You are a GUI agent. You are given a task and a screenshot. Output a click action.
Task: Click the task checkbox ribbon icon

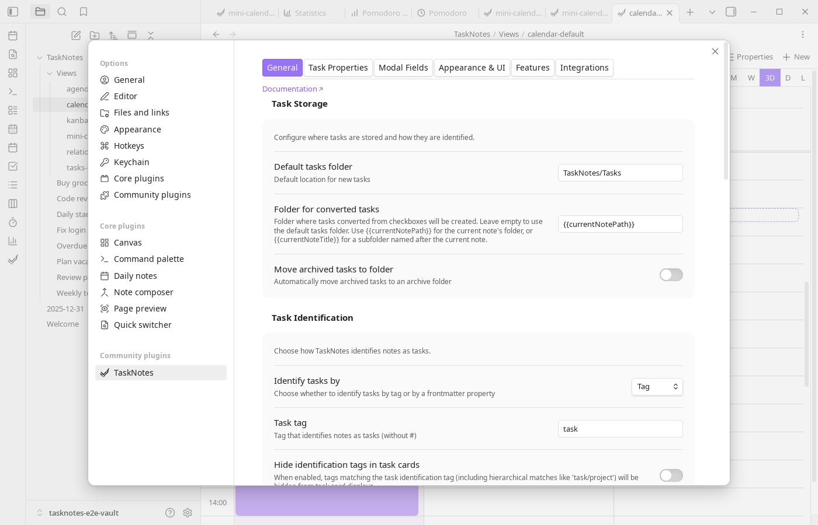pos(12,166)
